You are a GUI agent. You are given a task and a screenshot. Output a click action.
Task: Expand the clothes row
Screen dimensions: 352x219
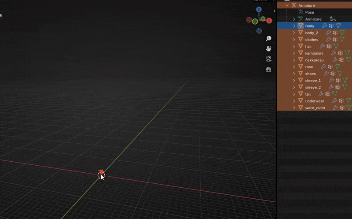coord(294,40)
